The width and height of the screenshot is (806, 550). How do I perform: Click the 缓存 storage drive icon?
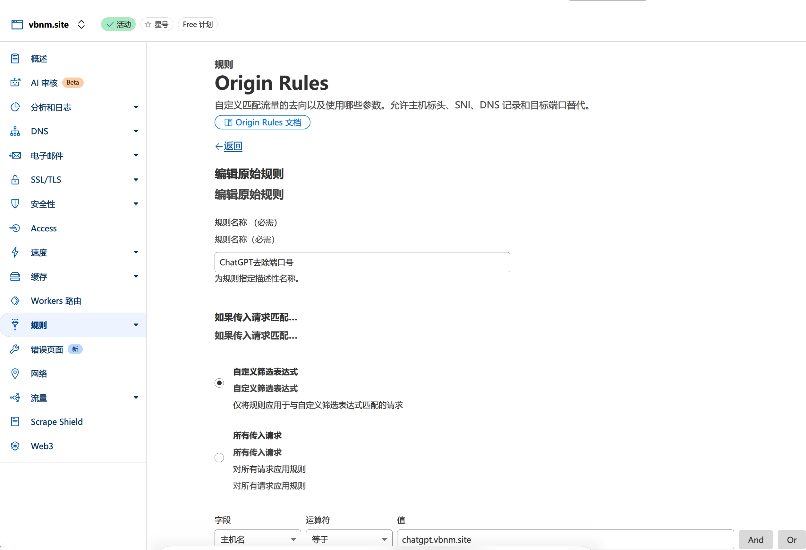15,276
